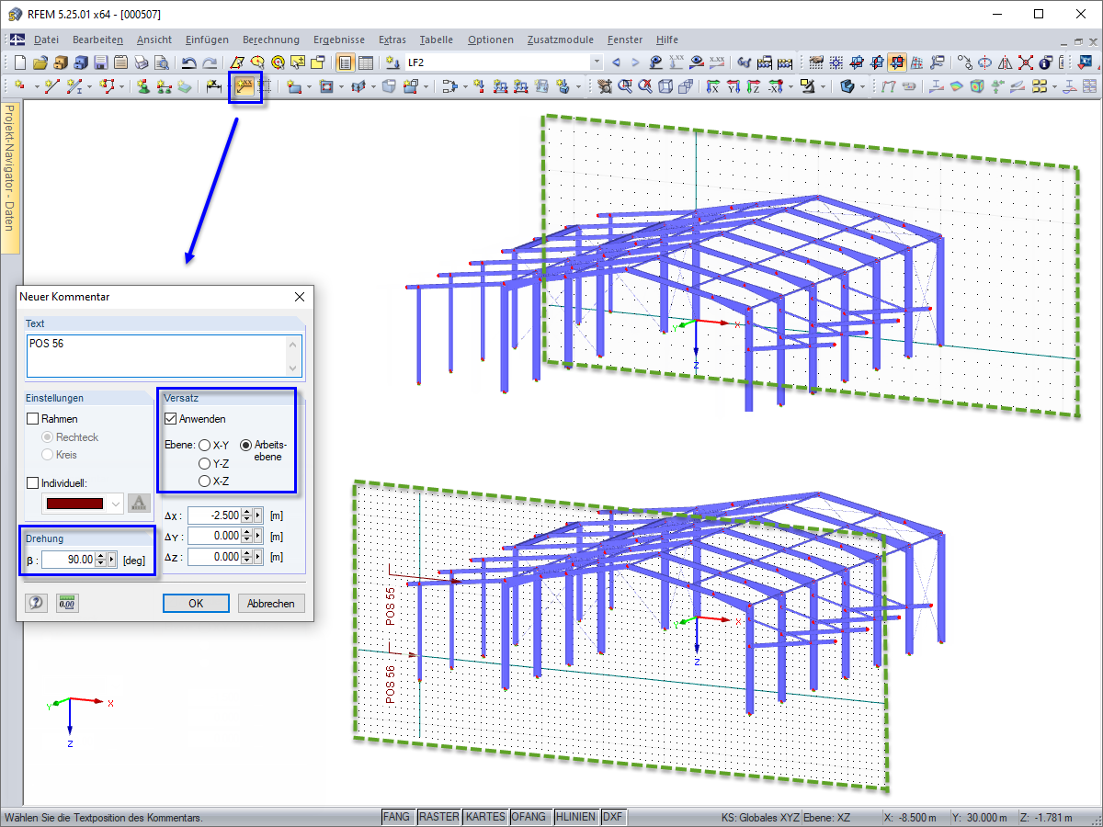Toggle FANG in status bar
This screenshot has height=827, width=1103.
(x=396, y=817)
